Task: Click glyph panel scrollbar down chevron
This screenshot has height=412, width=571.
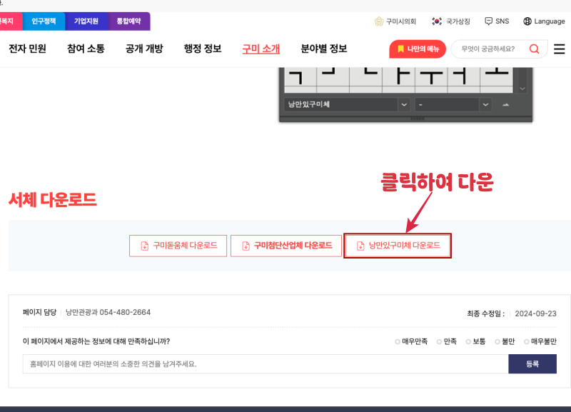Action: coord(522,89)
